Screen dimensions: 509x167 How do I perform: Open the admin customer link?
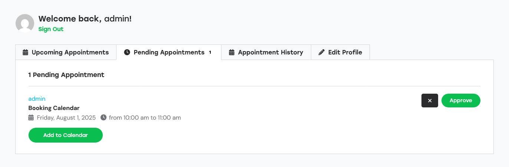pyautogui.click(x=37, y=98)
